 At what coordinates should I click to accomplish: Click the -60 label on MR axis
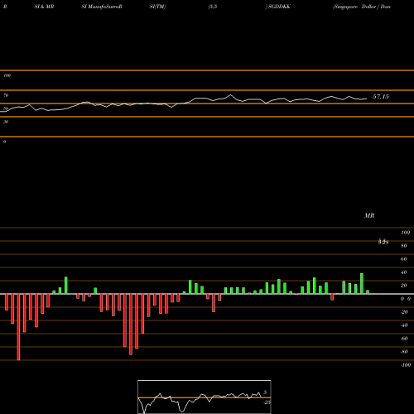[x=404, y=339]
